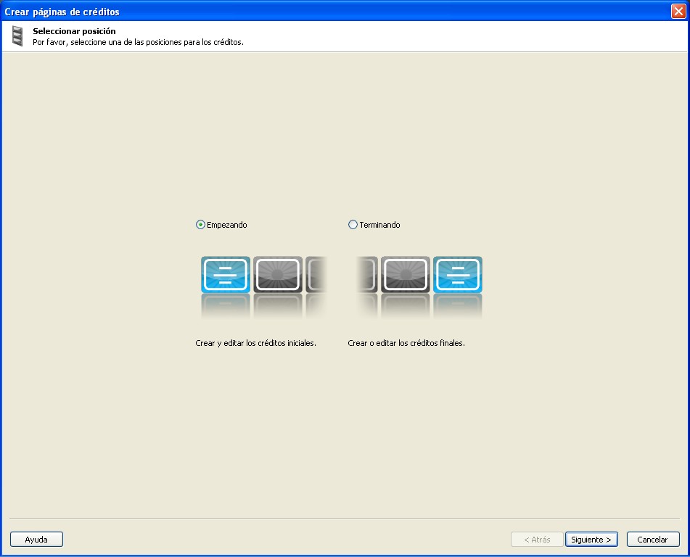
Task: Close the Crear páginas de créditos window
Action: 678,11
